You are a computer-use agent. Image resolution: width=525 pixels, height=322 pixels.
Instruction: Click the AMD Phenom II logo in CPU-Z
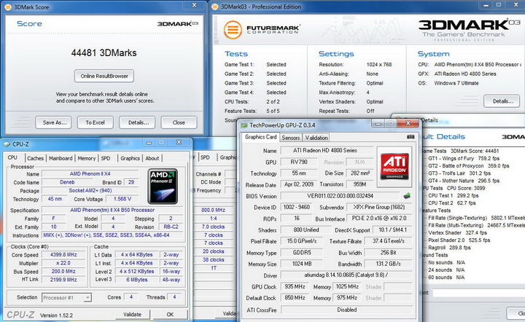tap(163, 186)
